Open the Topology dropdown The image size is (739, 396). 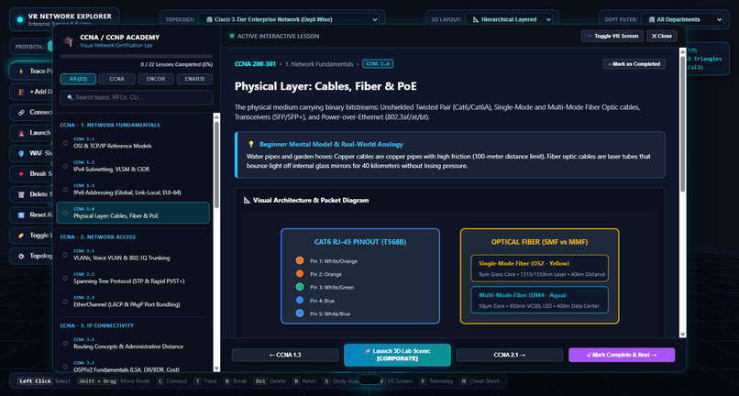[289, 20]
